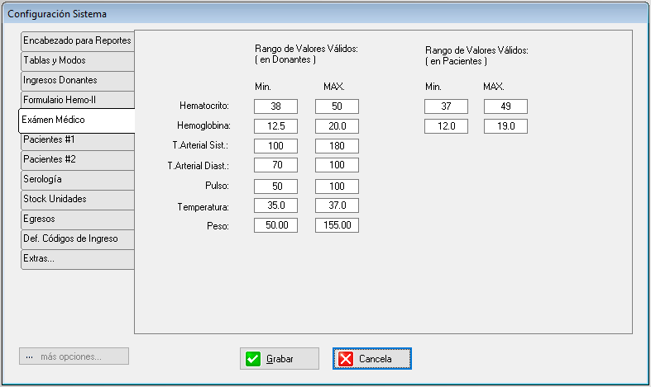Image resolution: width=651 pixels, height=387 pixels.
Task: Select the patient Hemoglobina minimum field
Action: (x=446, y=126)
